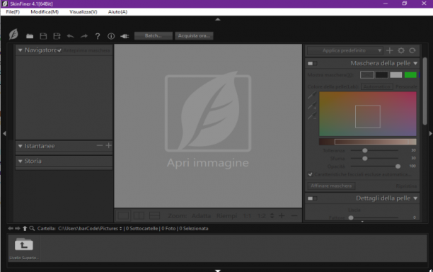Viewport: 433px width, 272px height.
Task: Open an image with the folder icon
Action: (x=30, y=36)
